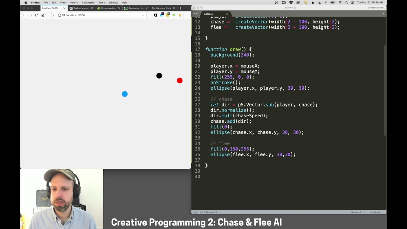Screen dimensions: 407x229
Task: Open the Window menu
Action: click(113, 3)
